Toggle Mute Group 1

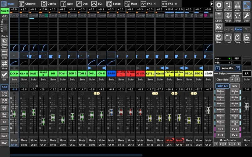click(216, 144)
